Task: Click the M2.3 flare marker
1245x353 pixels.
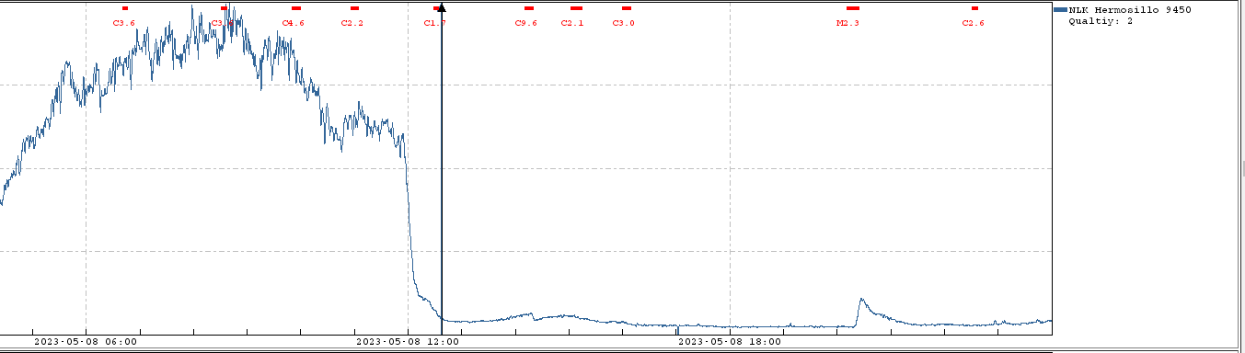Action: pos(852,8)
